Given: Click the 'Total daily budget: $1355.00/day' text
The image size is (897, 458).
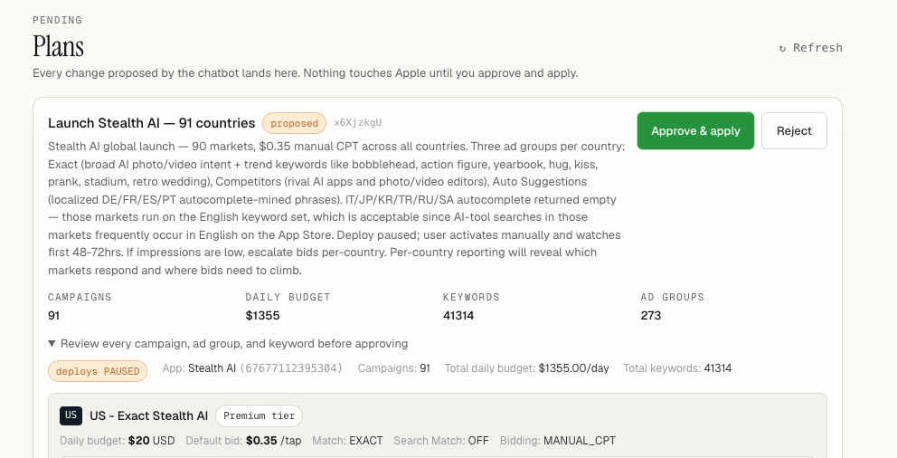Looking at the screenshot, I should pos(527,368).
